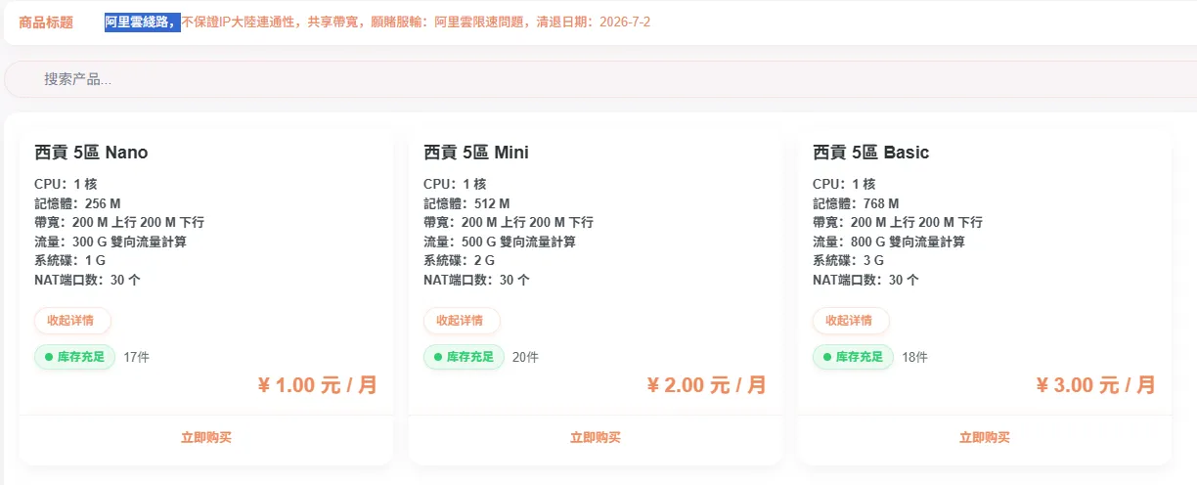
Task: Click 記憶體: 512 M on Mini card
Action: pyautogui.click(x=466, y=203)
